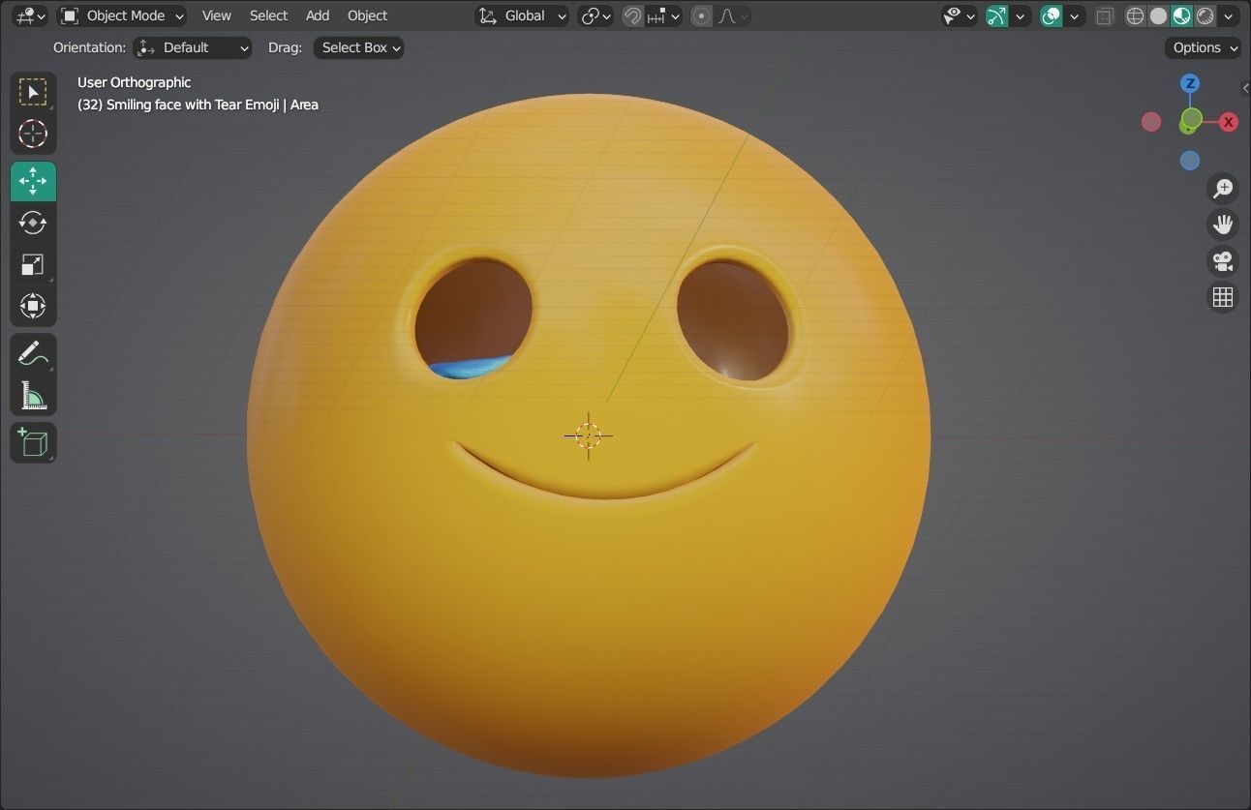
Task: Select the Measure ruler tool
Action: coord(33,395)
